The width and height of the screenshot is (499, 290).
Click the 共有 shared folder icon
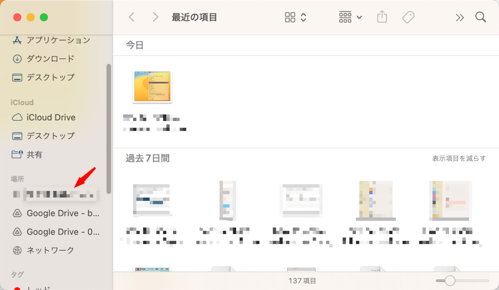point(17,155)
